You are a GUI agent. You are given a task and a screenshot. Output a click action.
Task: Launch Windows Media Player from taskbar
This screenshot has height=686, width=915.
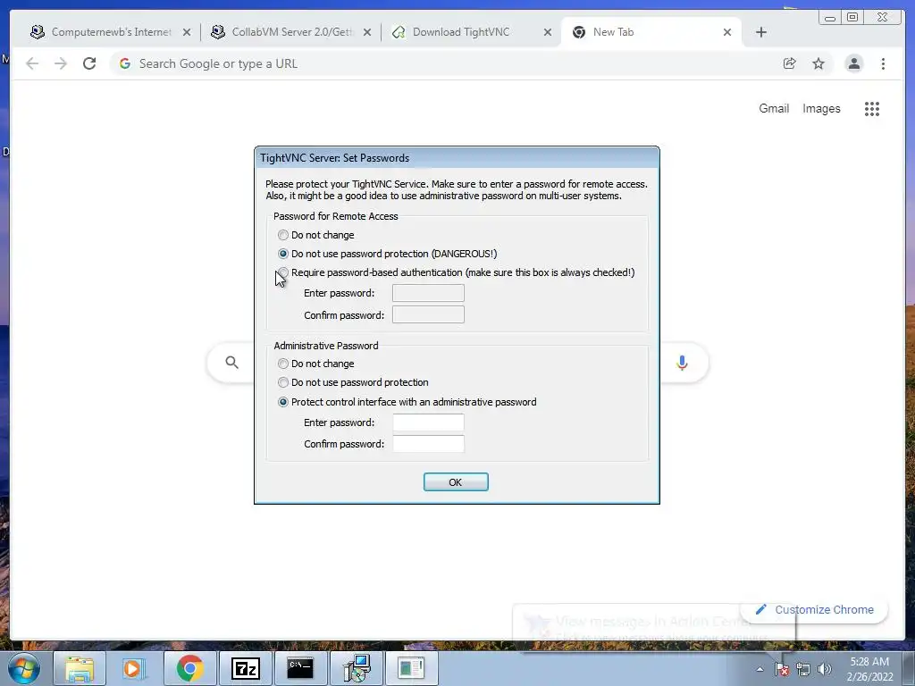tap(134, 668)
